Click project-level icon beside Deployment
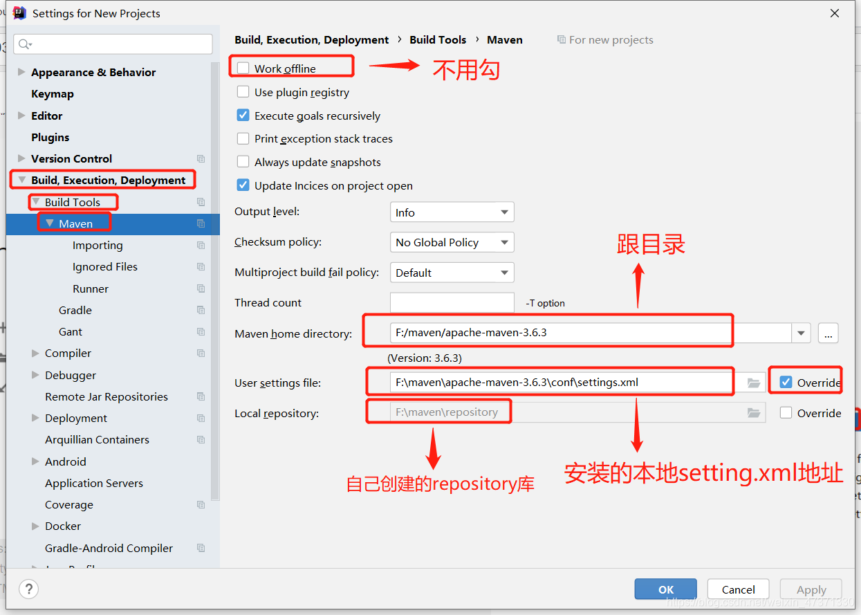The image size is (861, 615). [201, 419]
